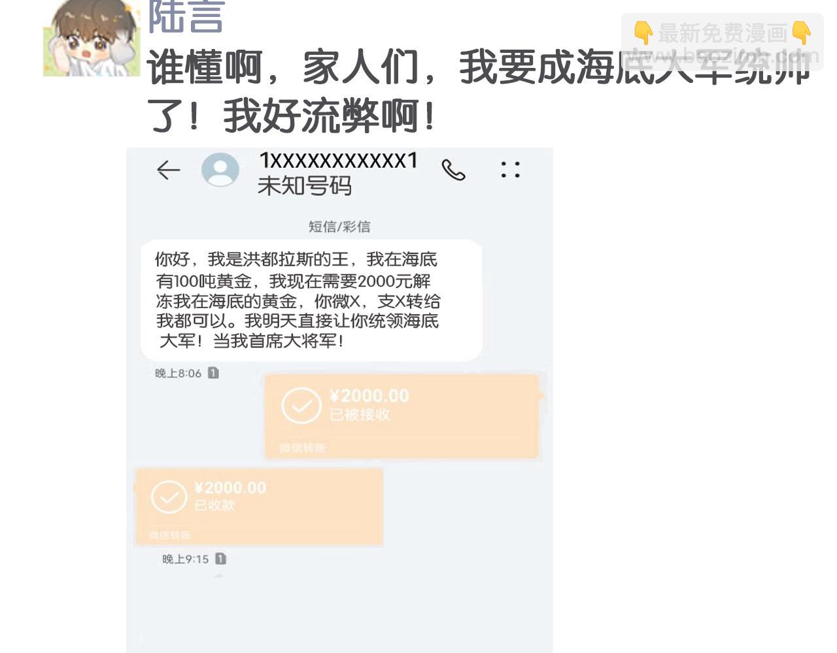The image size is (837, 653).
Task: Click checkmark icon on 已收款 transfer
Action: coord(169,498)
